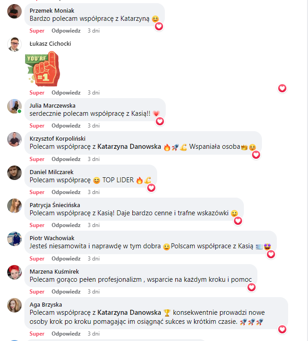The height and width of the screenshot is (341, 308).
Task: Open Łukasz Cichocki's profile avatar
Action: pyautogui.click(x=14, y=44)
